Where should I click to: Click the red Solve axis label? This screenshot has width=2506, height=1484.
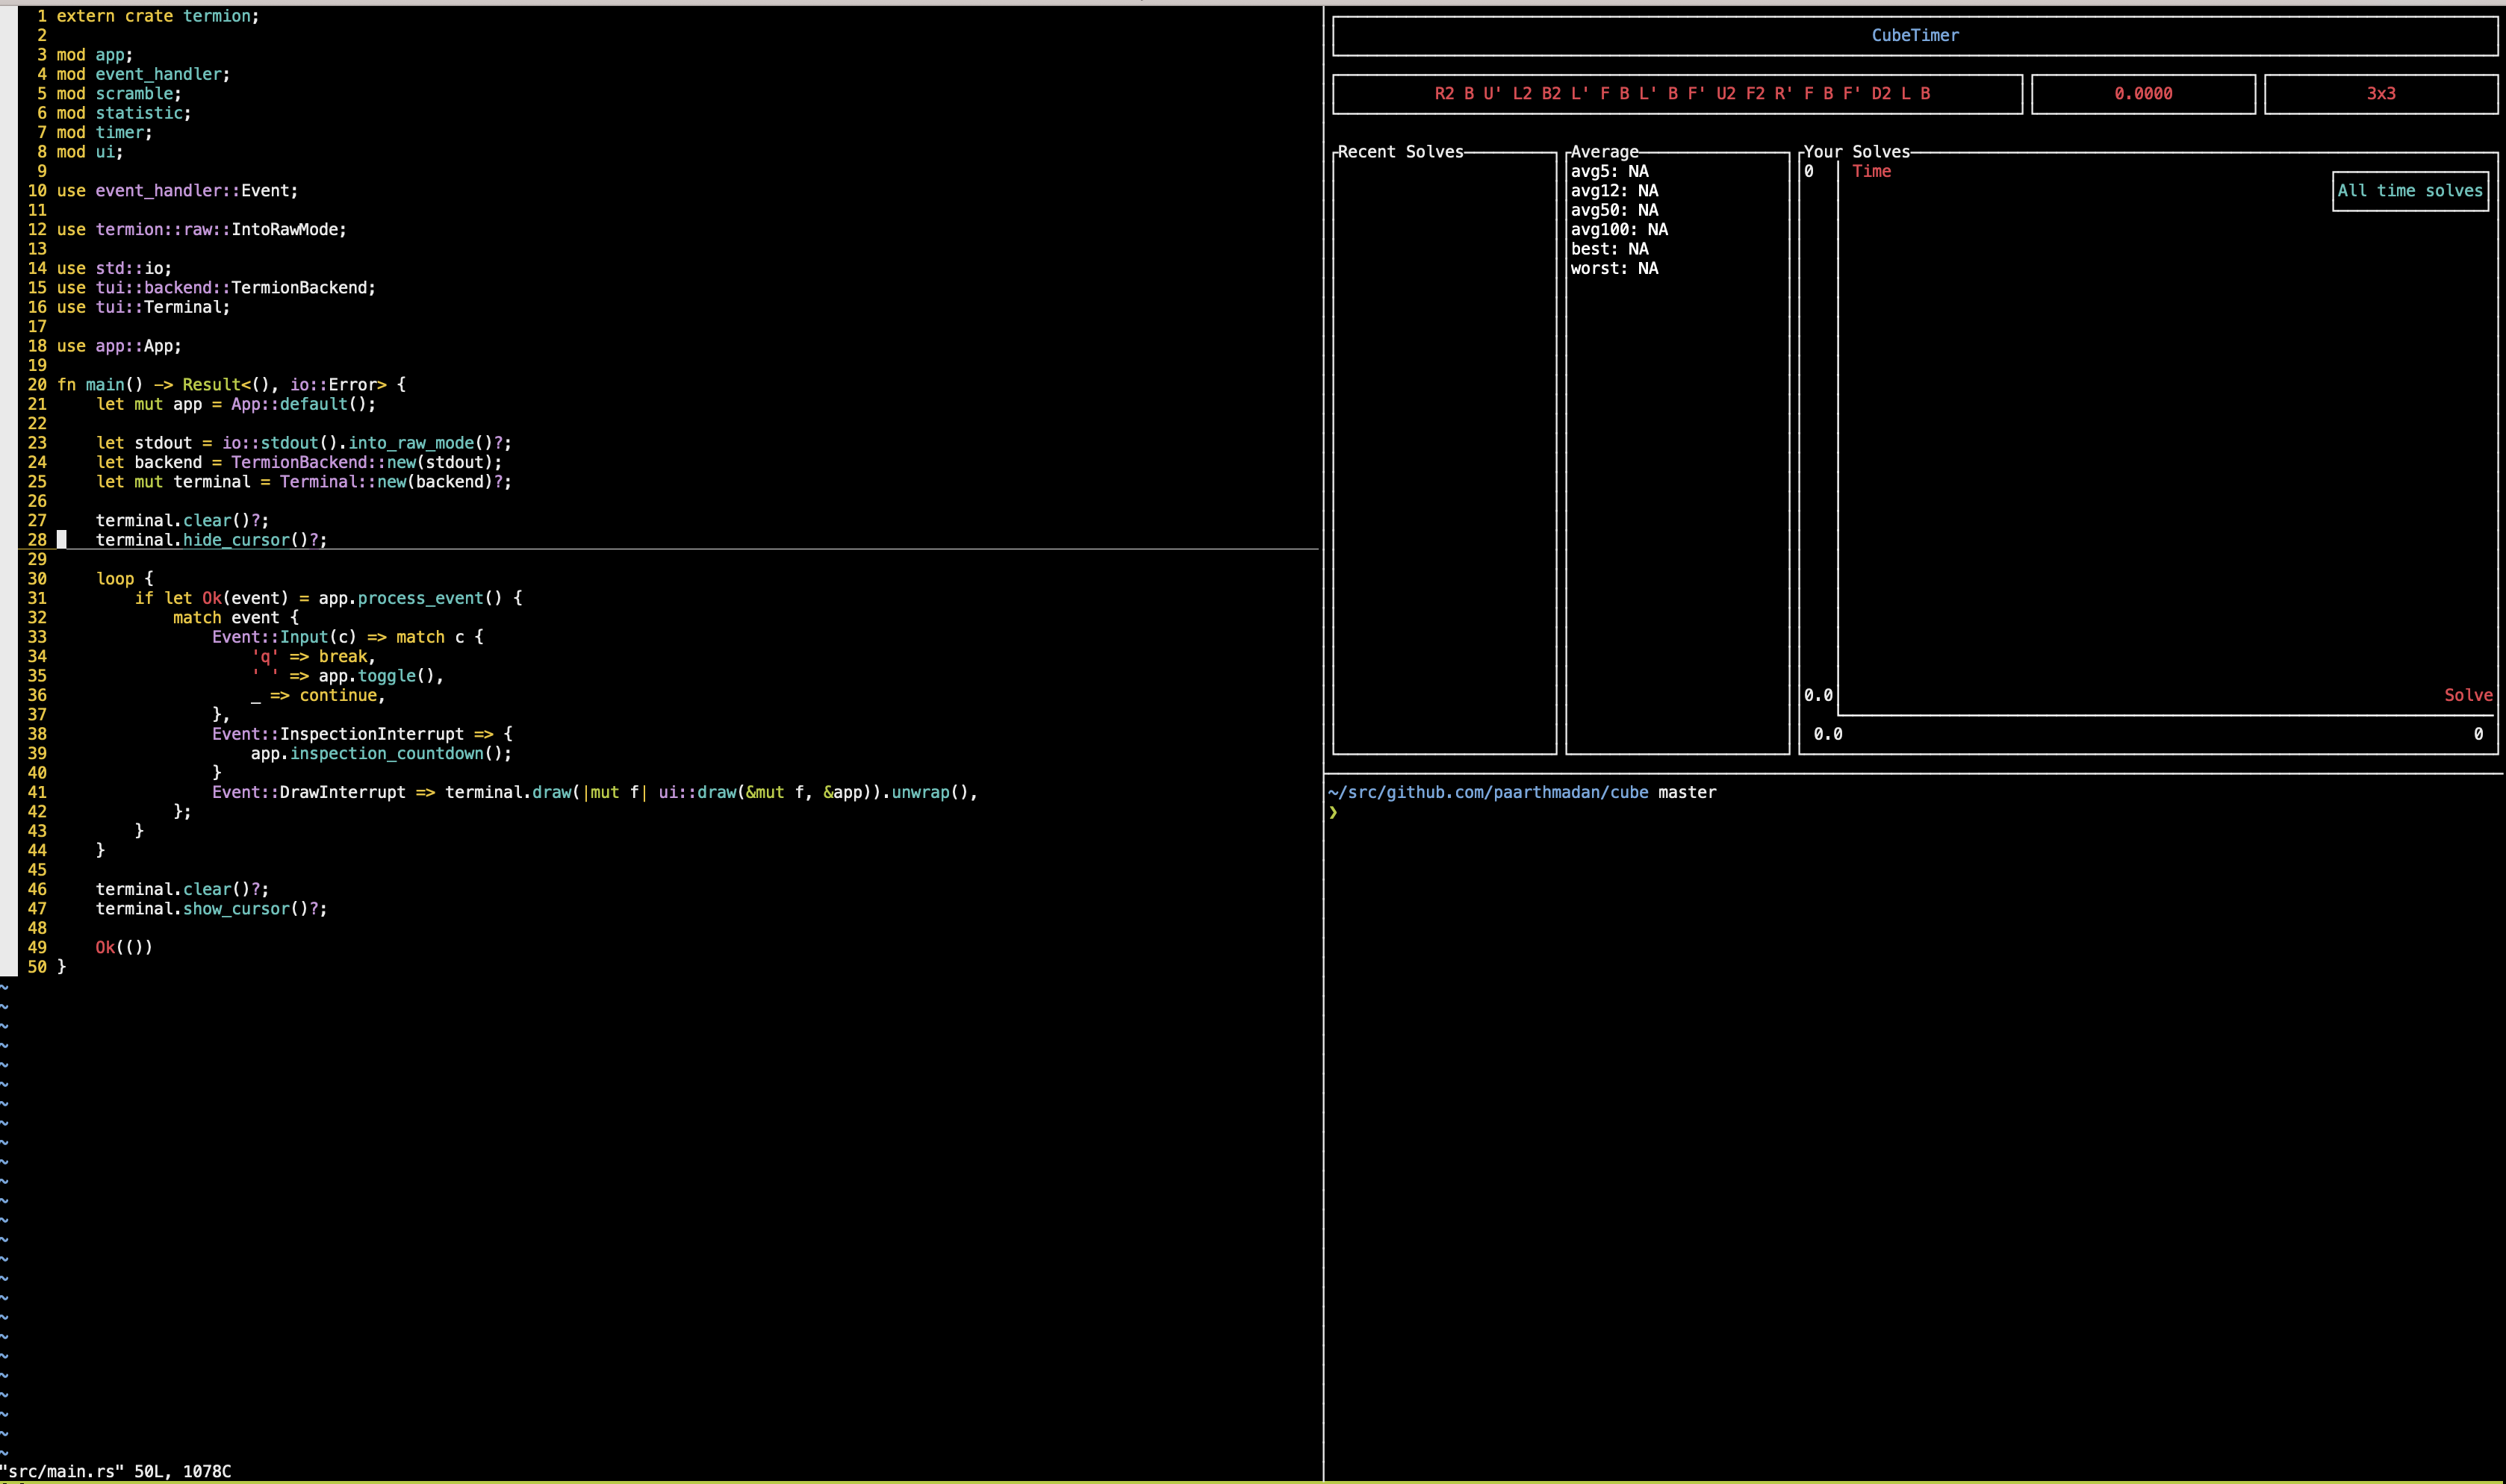pyautogui.click(x=2467, y=695)
